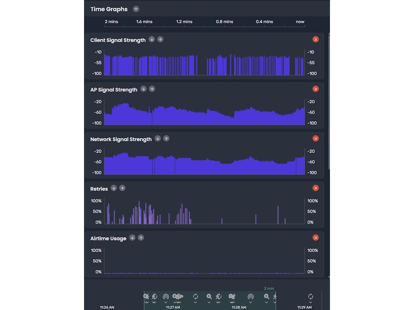
Task: Move Network Signal Strength graph up
Action: pyautogui.click(x=166, y=138)
